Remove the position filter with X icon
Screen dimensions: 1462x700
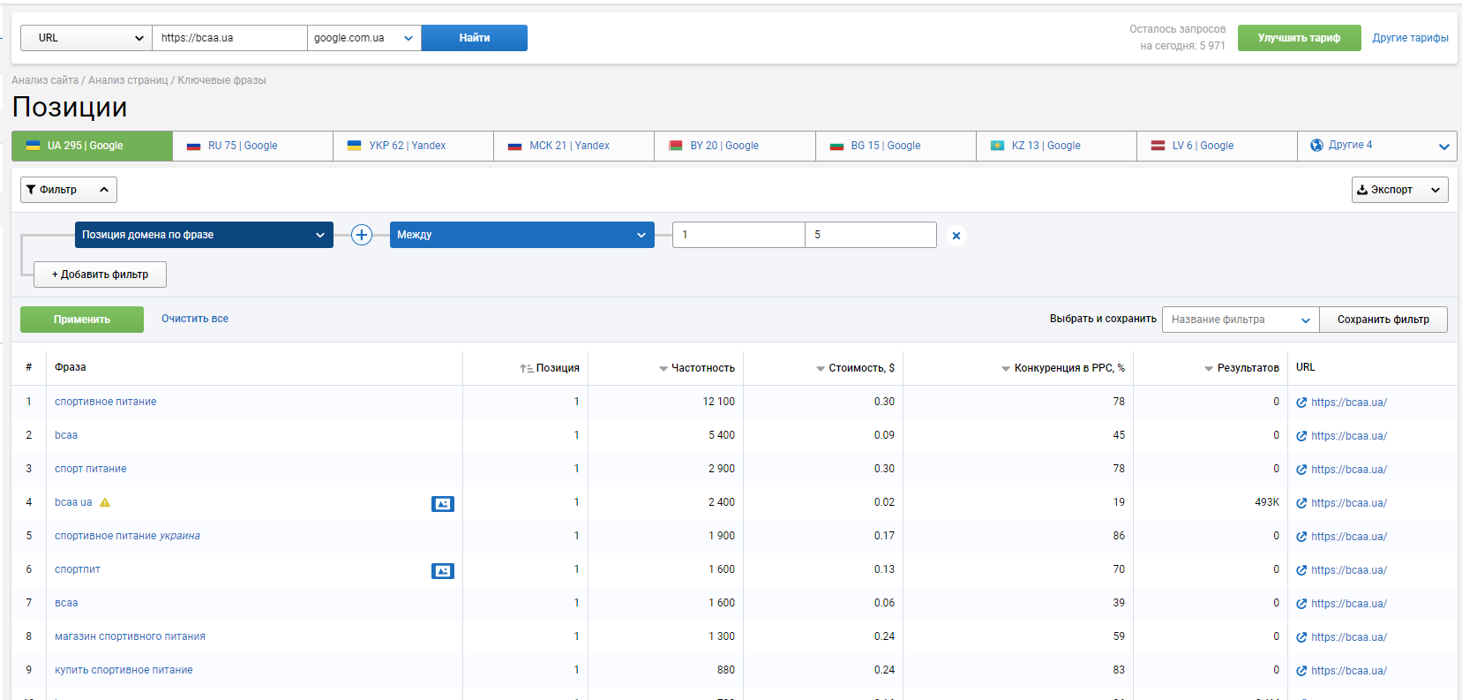coord(956,236)
